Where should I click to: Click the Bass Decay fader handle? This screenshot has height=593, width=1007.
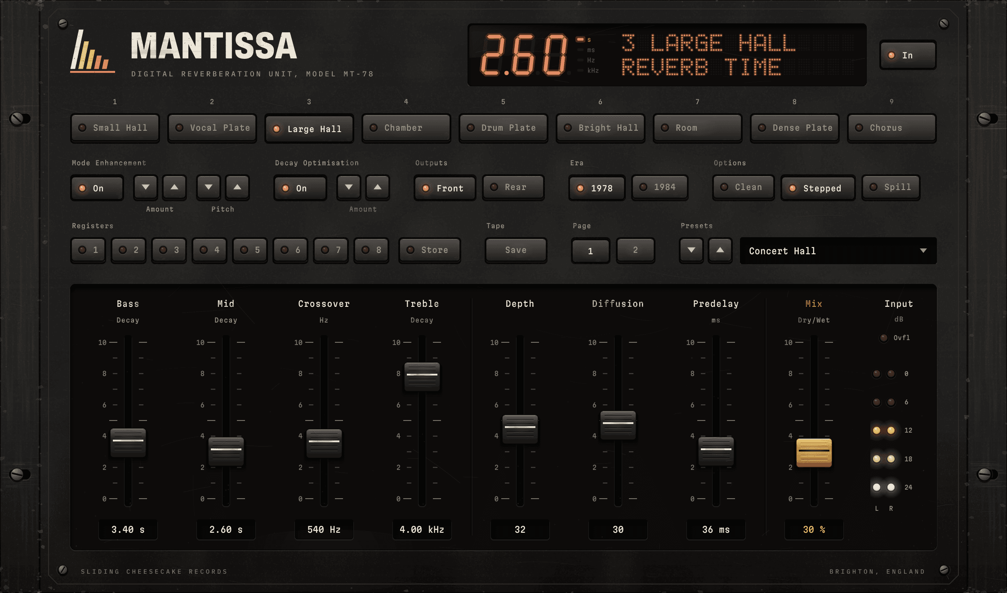click(128, 443)
